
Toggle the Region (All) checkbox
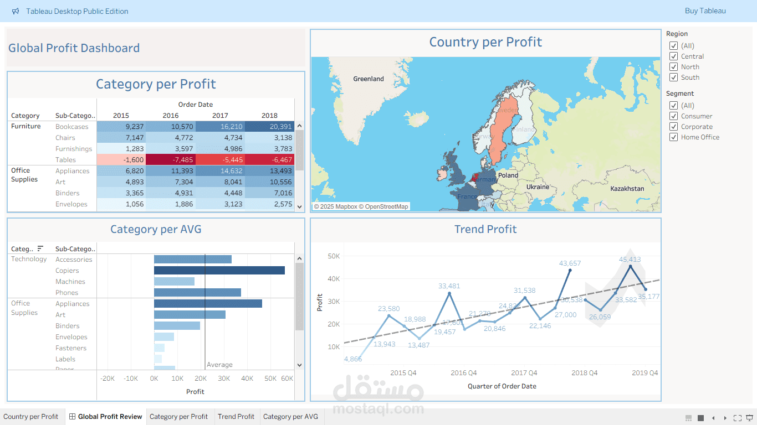tap(673, 46)
